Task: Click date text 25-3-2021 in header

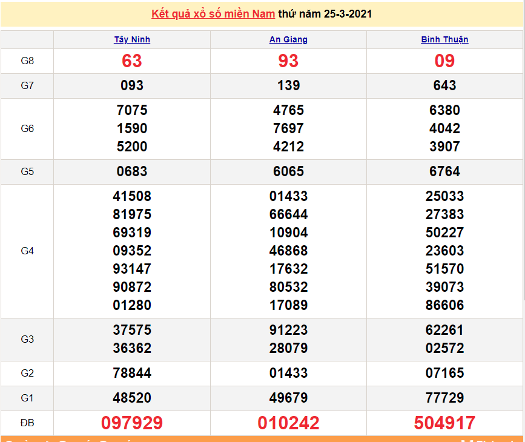Action: (348, 13)
